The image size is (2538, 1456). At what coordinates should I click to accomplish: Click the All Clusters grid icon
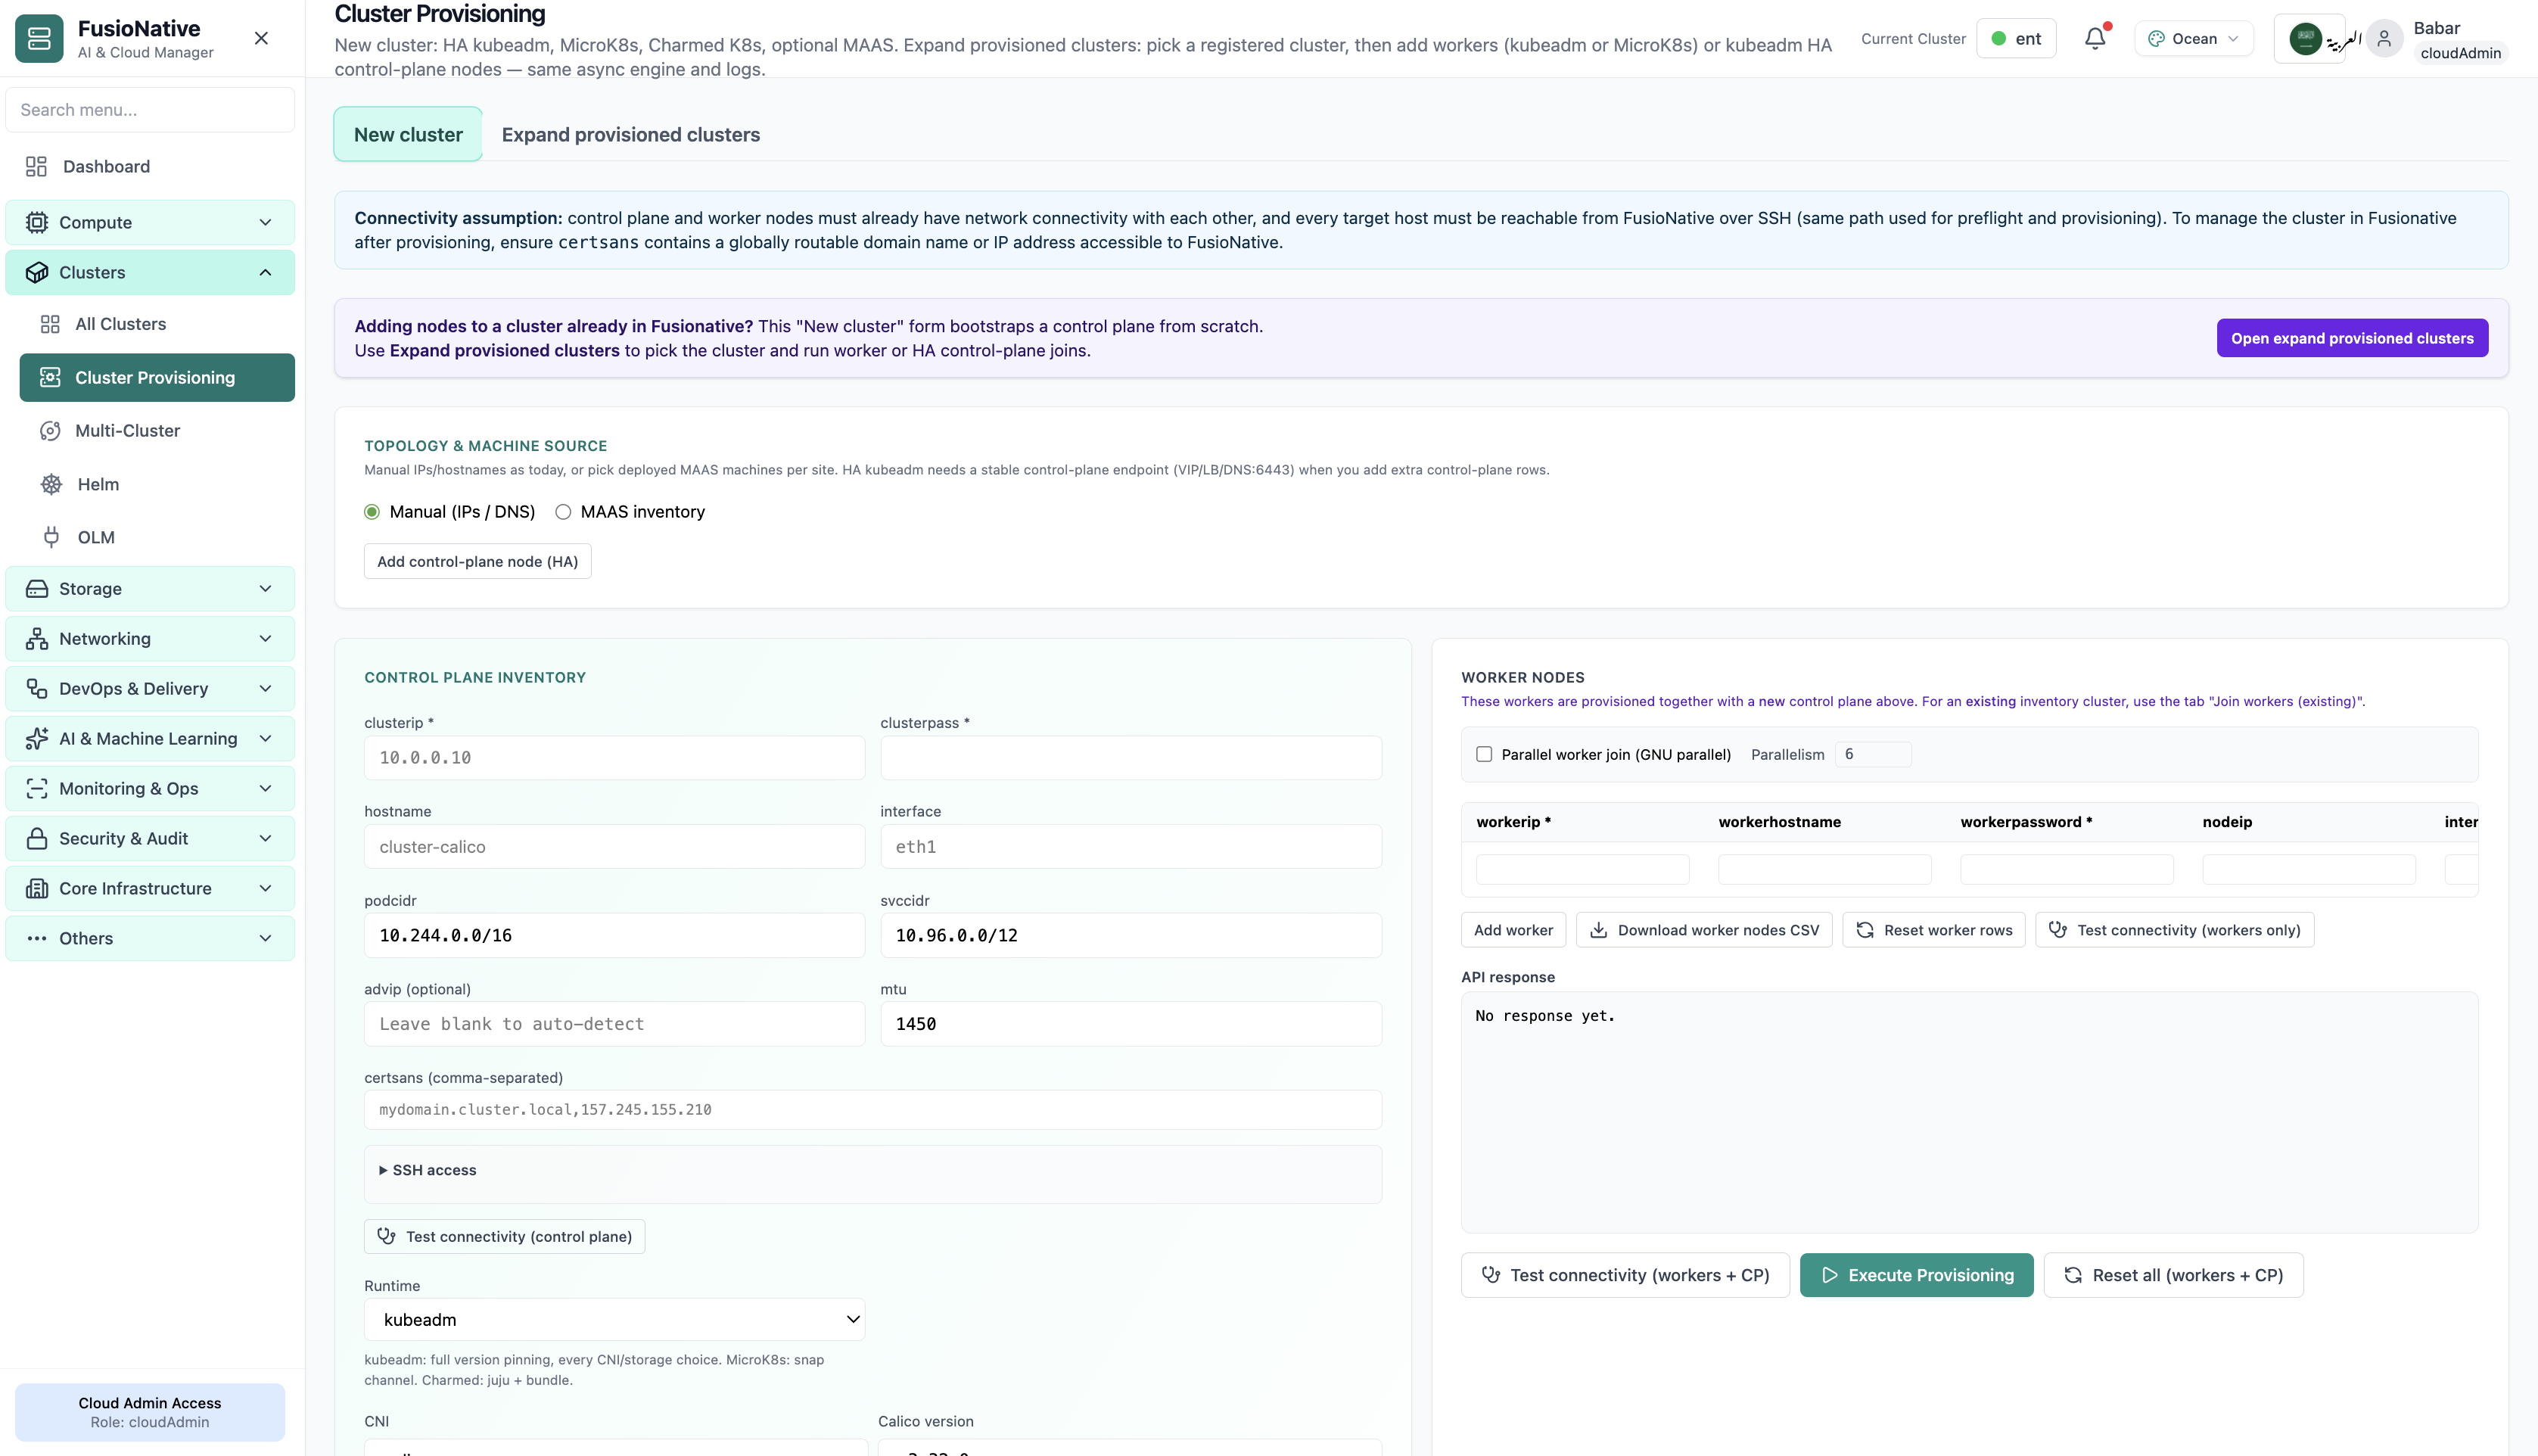click(x=50, y=324)
